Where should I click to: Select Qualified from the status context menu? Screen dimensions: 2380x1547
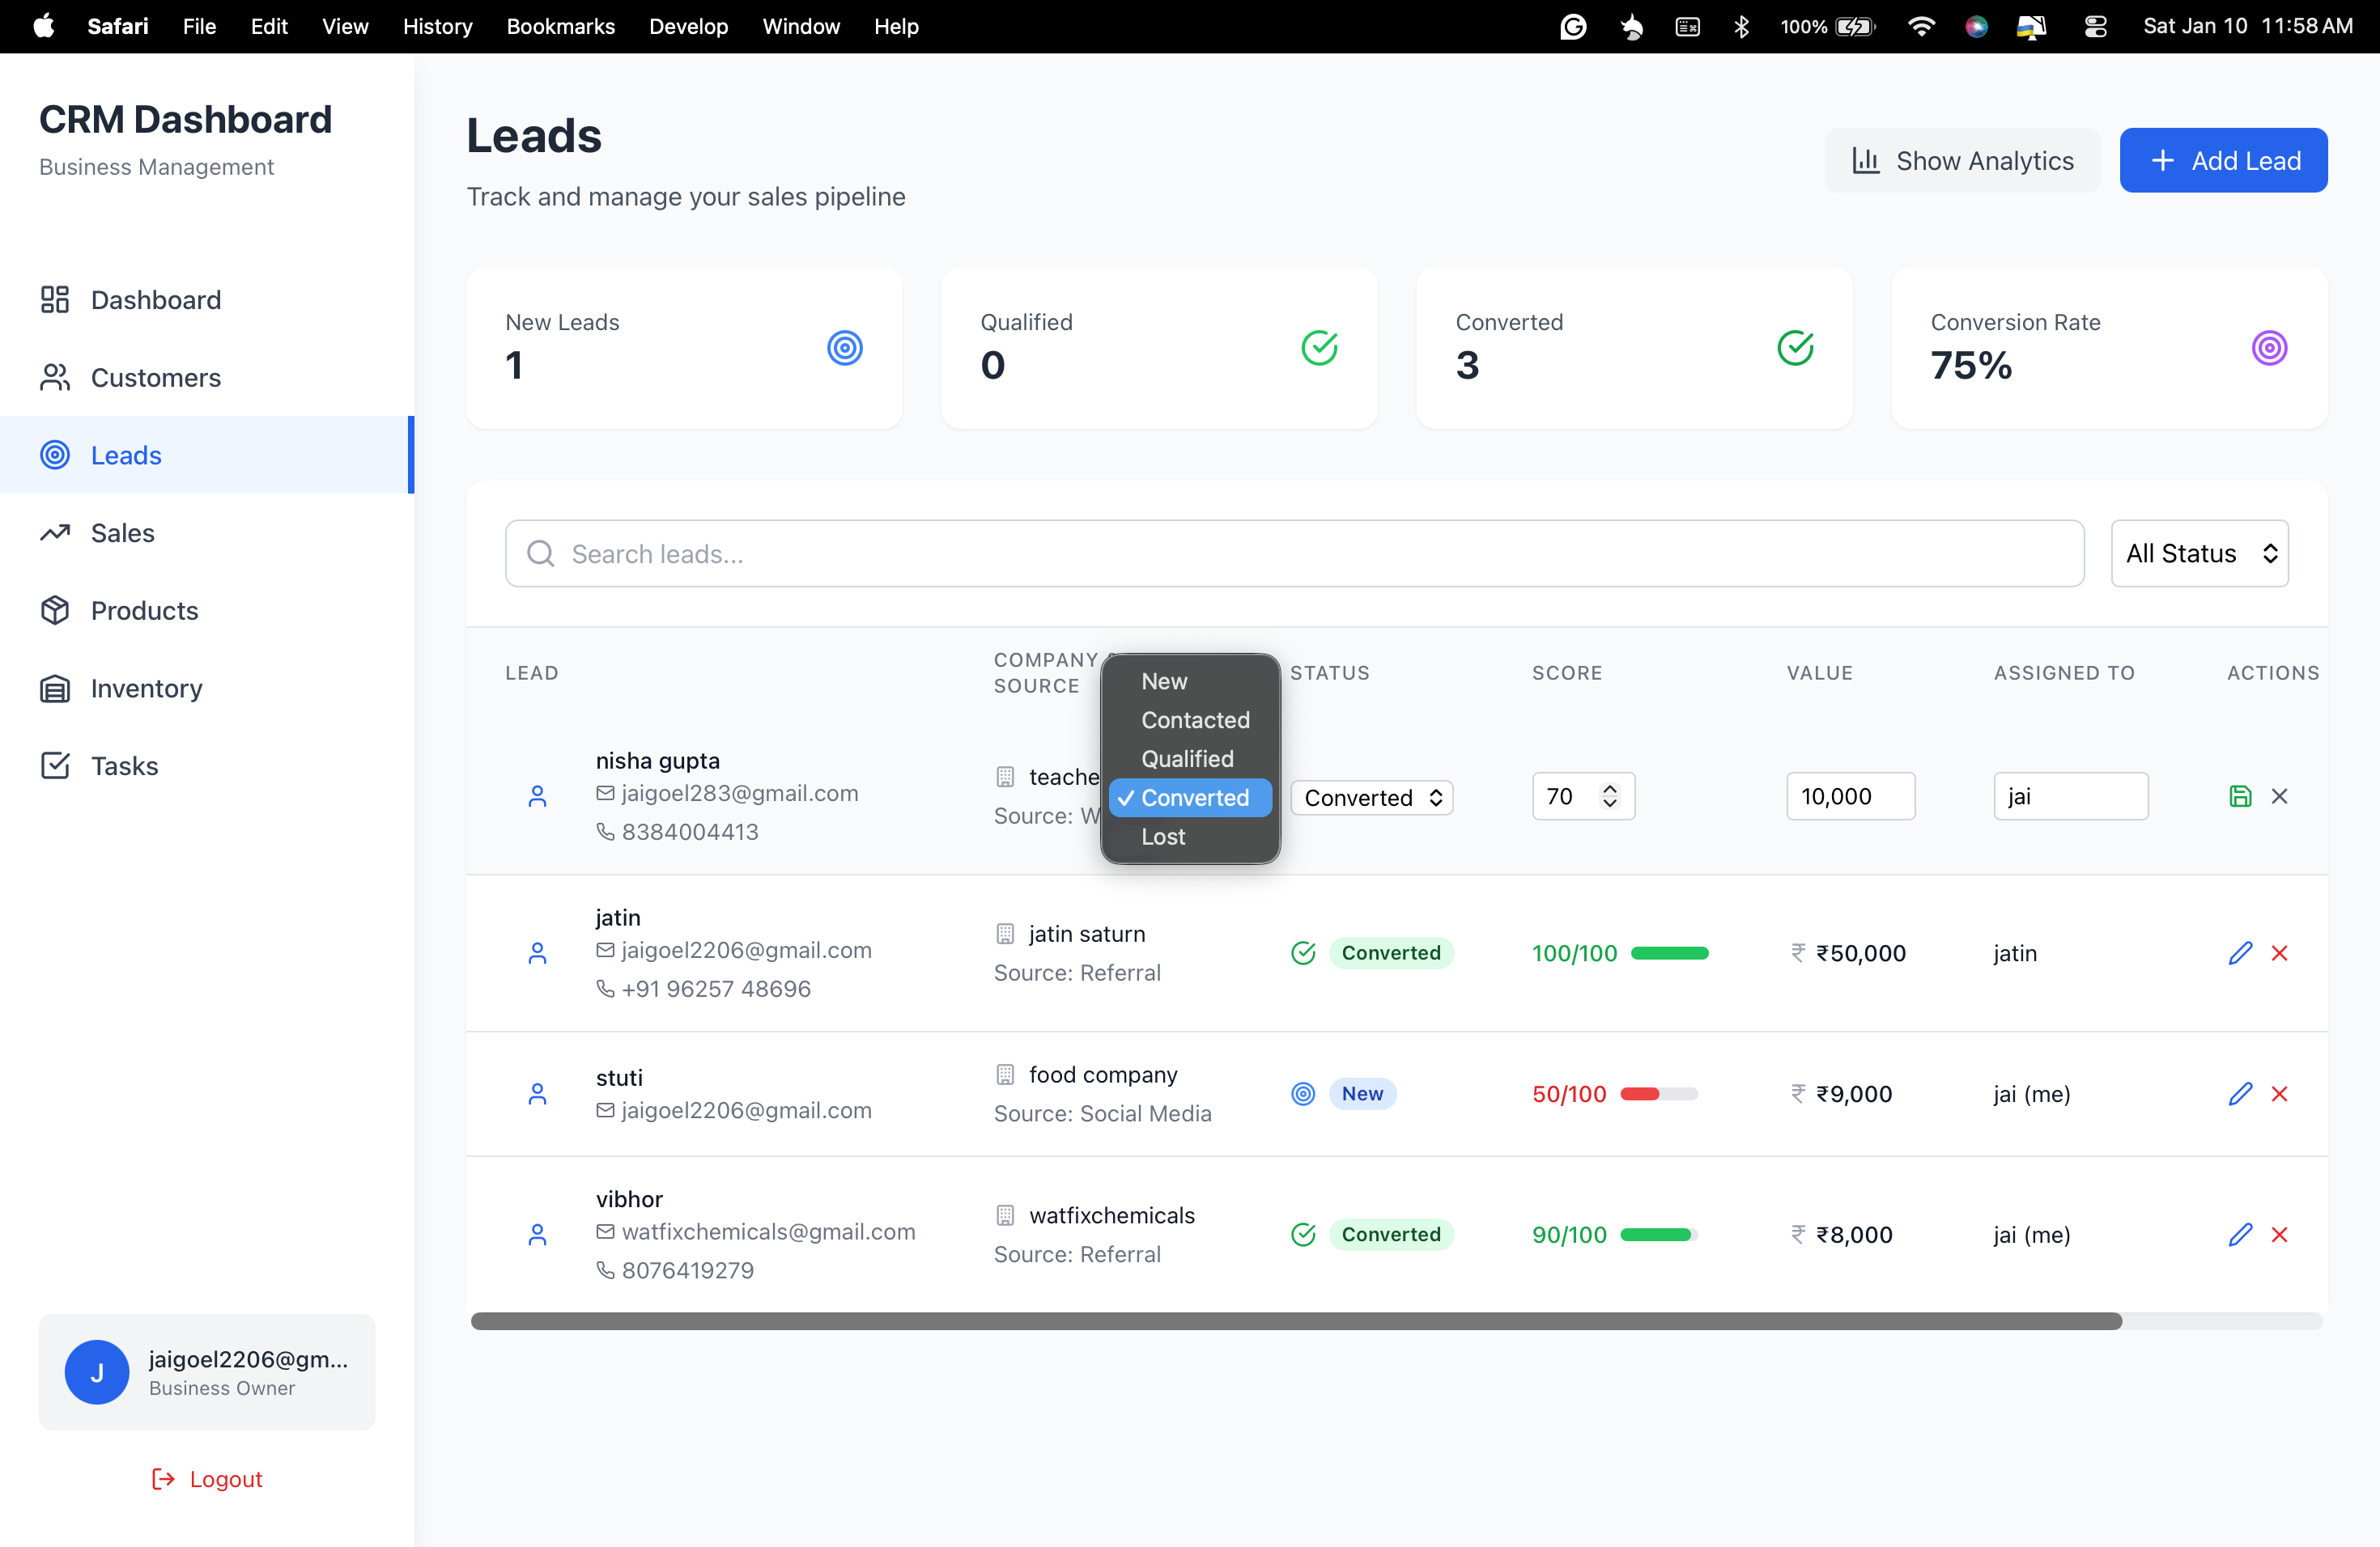tap(1188, 758)
